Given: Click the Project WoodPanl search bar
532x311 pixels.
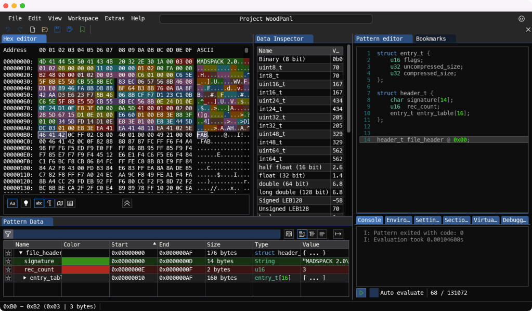Looking at the screenshot, I should coord(266,19).
